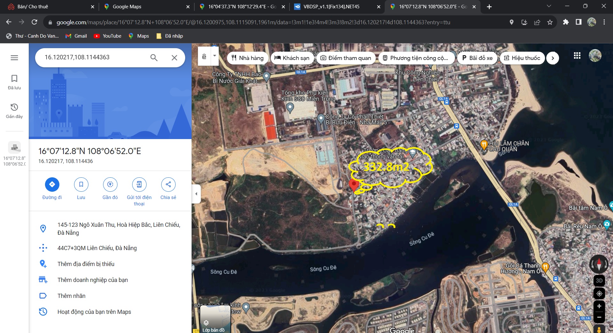Open Gần đây recent places
Viewport: 613px width, 333px height.
coord(14,111)
